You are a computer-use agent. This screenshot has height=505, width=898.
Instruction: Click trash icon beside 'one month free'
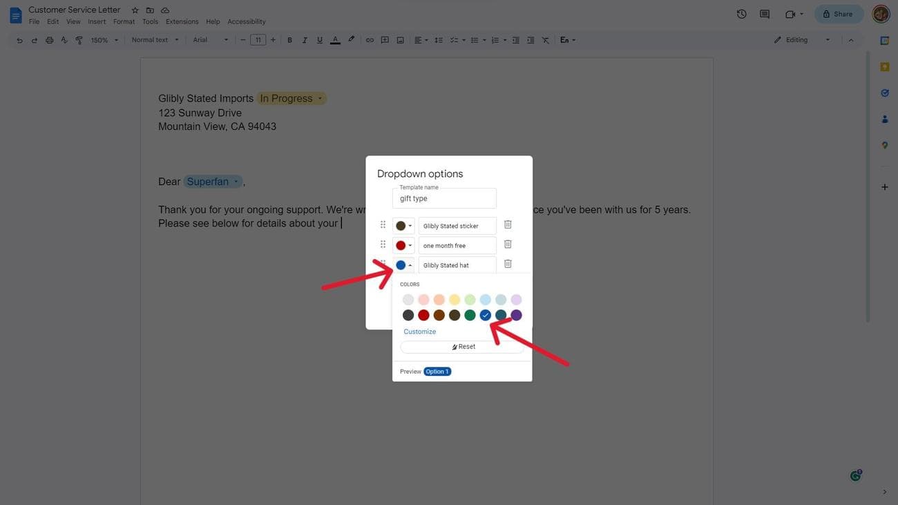point(508,245)
